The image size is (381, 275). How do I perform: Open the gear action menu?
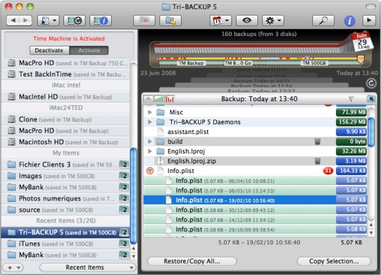(273, 21)
